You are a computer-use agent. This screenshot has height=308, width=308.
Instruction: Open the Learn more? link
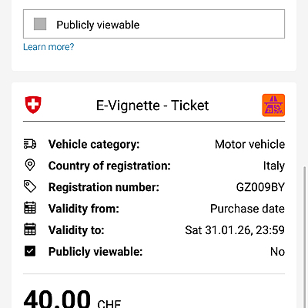coord(49,47)
